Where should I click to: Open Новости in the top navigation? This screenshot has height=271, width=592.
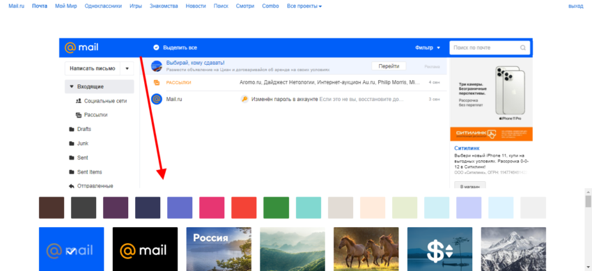click(196, 6)
